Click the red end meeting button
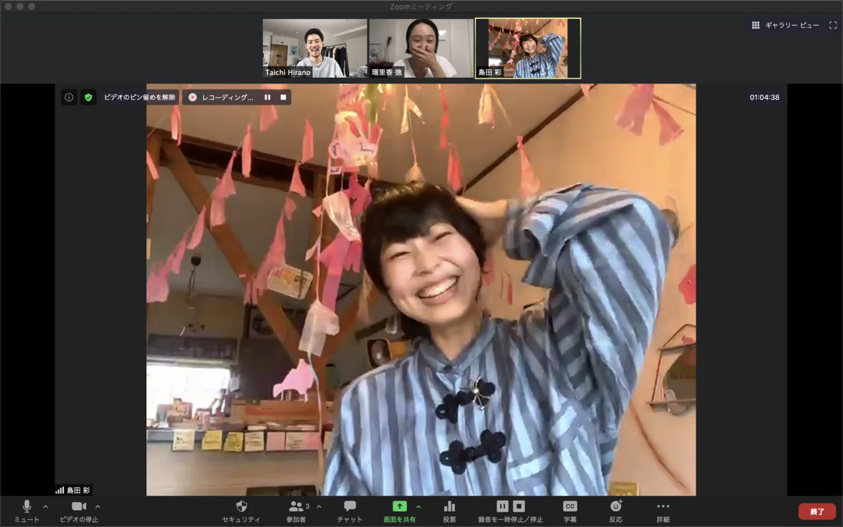The height and width of the screenshot is (527, 843). [x=817, y=511]
